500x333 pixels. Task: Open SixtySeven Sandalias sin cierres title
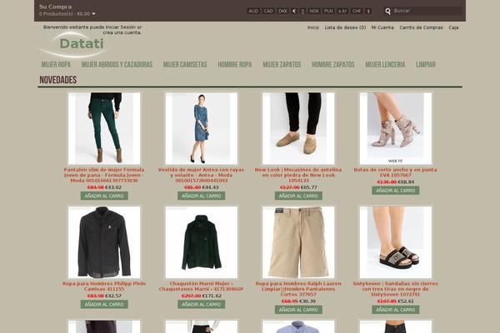(396, 289)
